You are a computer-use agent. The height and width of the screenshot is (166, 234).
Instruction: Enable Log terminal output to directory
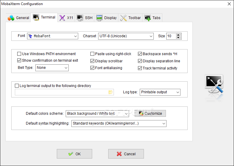pos(17,86)
